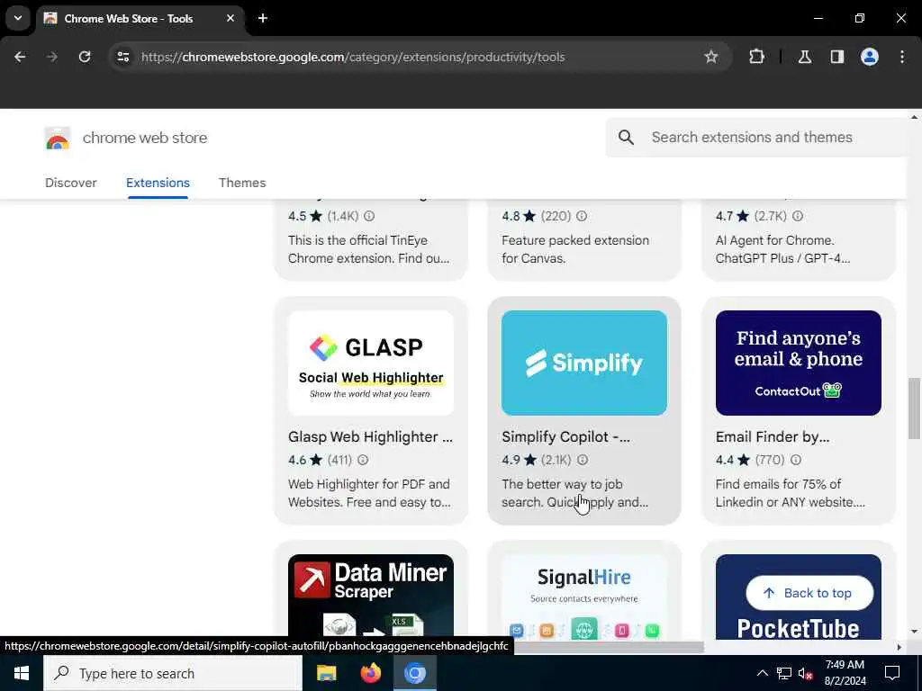Open the tab search dropdown
922x691 pixels.
[18, 18]
